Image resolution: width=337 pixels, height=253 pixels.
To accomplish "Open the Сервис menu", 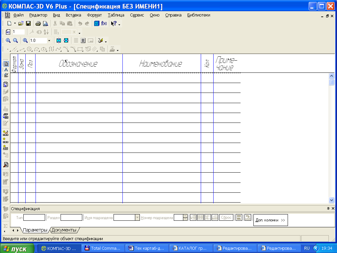I will tap(137, 15).
